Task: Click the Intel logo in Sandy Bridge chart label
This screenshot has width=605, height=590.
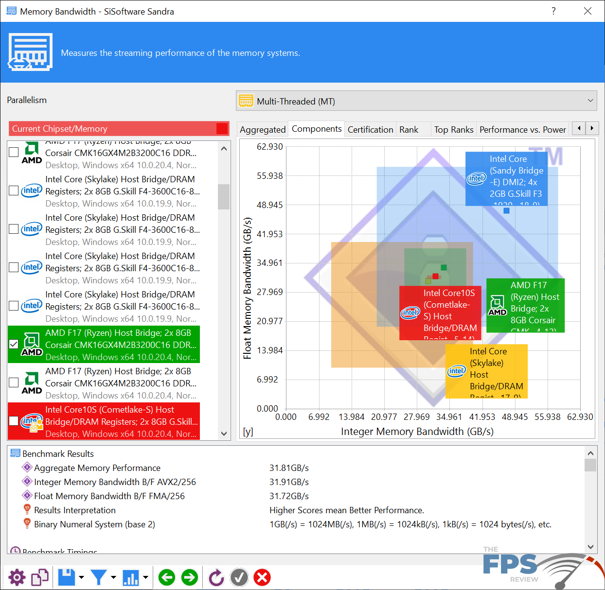Action: click(477, 178)
